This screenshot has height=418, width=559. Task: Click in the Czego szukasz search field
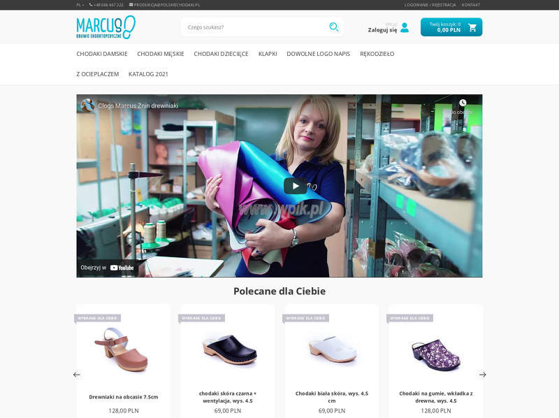pyautogui.click(x=255, y=27)
